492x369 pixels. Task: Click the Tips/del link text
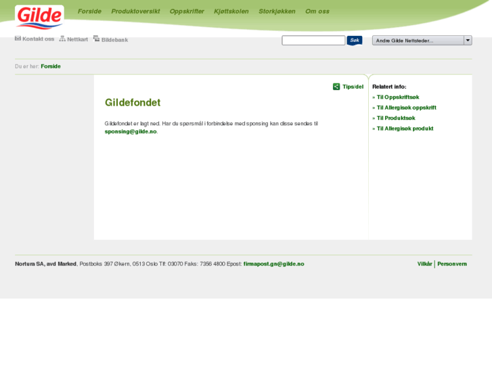coord(353,87)
